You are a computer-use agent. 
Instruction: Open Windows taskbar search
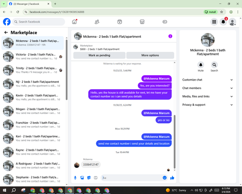click(x=14, y=190)
